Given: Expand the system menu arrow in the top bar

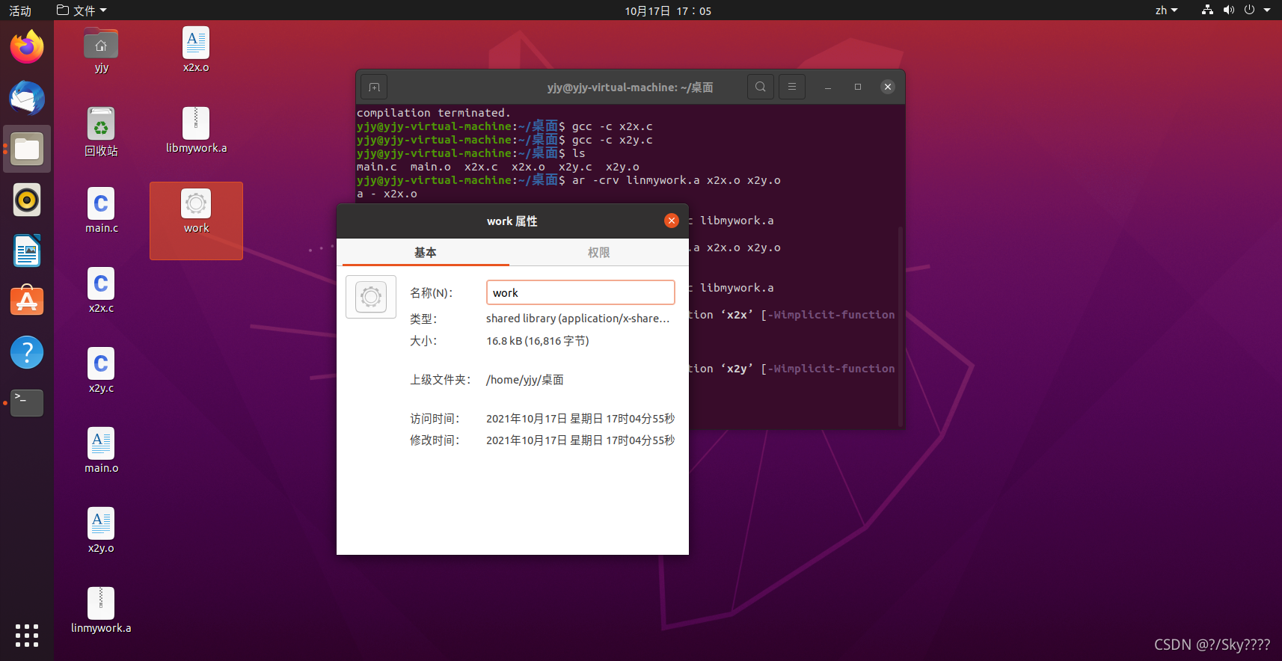Looking at the screenshot, I should click(1267, 10).
